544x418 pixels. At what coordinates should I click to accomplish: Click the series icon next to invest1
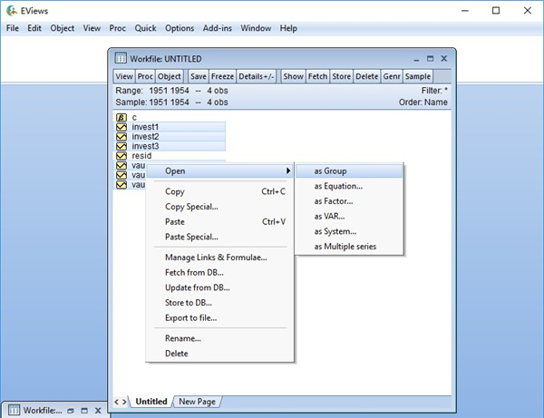[x=121, y=127]
